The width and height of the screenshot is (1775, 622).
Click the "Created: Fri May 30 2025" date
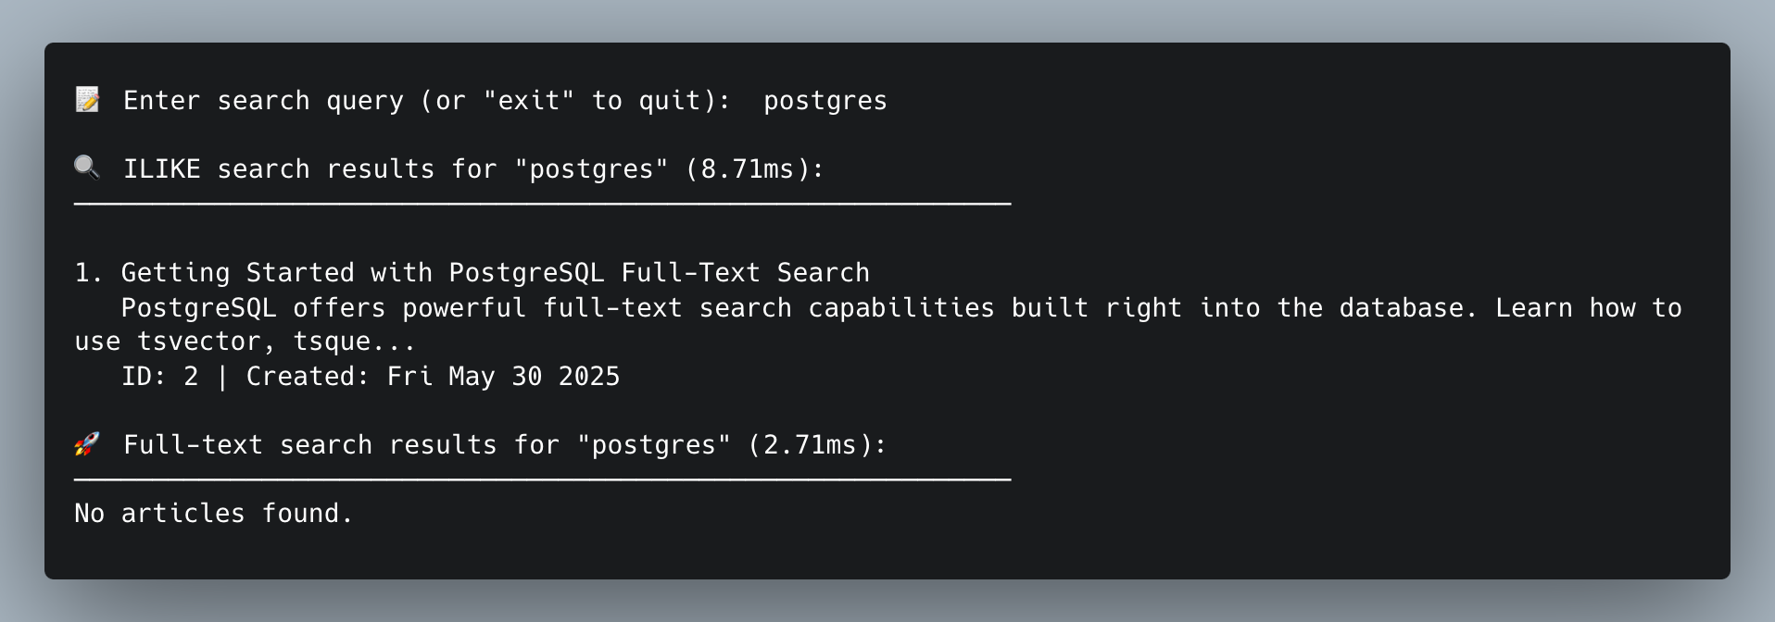[433, 377]
